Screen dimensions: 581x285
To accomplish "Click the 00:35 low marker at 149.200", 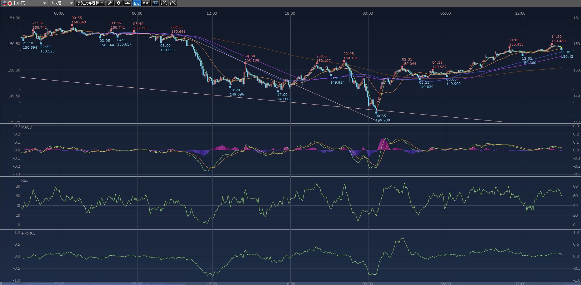I will [x=376, y=112].
